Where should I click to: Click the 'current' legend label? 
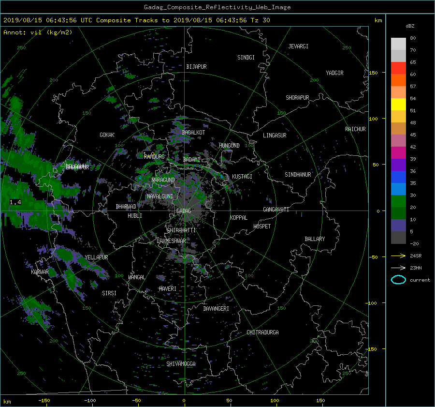tap(420, 280)
